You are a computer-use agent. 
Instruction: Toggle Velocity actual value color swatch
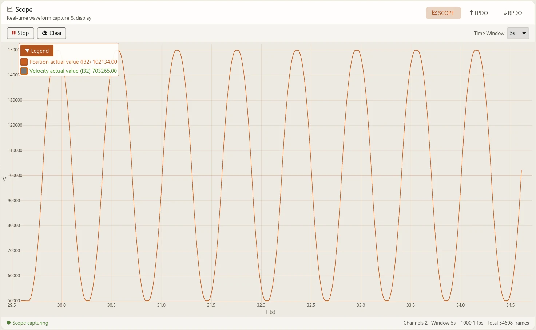pos(24,71)
